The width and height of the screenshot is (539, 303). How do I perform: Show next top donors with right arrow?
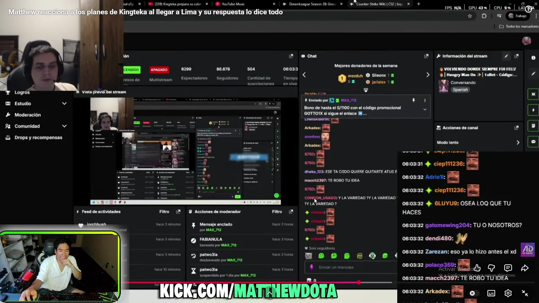point(428,75)
